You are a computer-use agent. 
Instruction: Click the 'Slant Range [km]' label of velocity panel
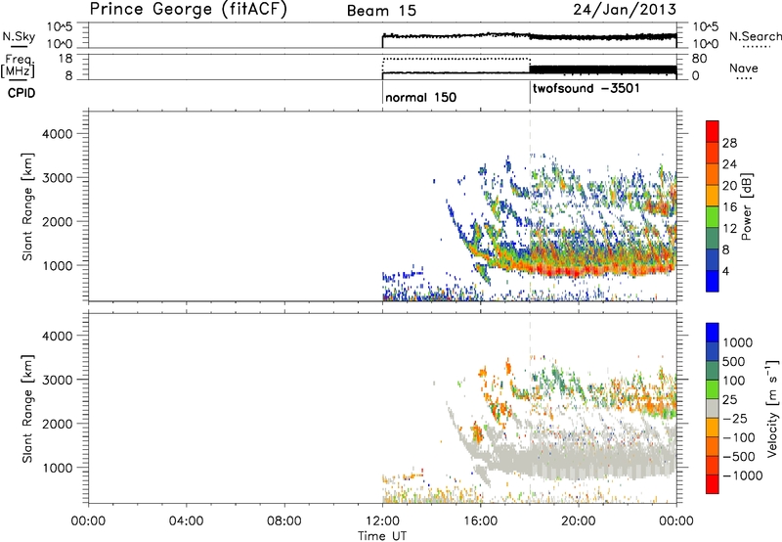pyautogui.click(x=27, y=409)
